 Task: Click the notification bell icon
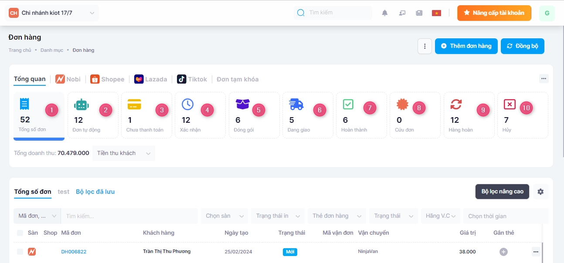coord(384,13)
